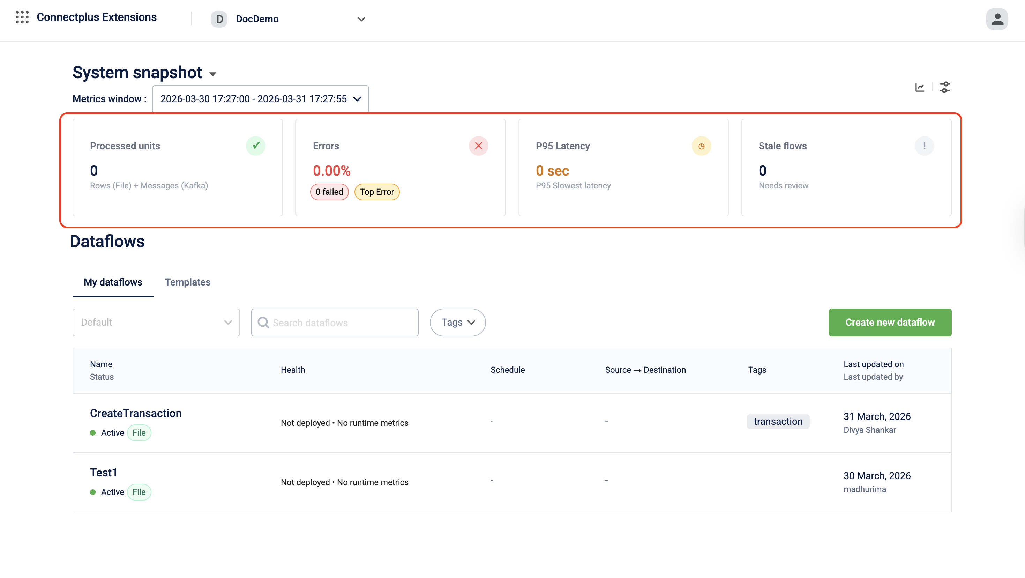1025x578 pixels.
Task: Click the user profile avatar icon
Action: tap(996, 19)
